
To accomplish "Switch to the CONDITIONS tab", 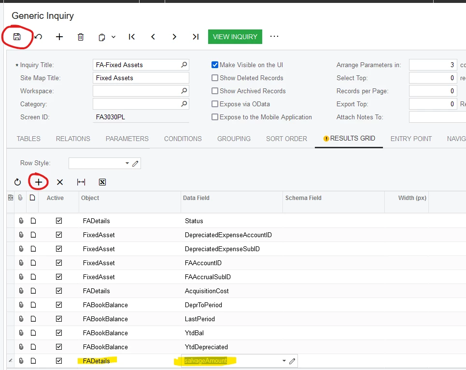I will click(183, 139).
